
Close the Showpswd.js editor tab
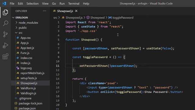click(x=76, y=11)
